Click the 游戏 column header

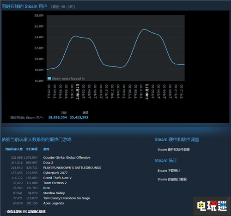point(46,149)
